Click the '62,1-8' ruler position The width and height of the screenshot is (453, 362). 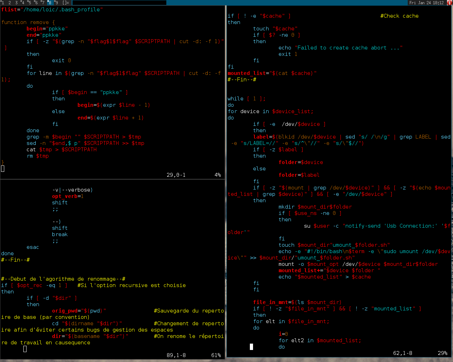click(403, 353)
